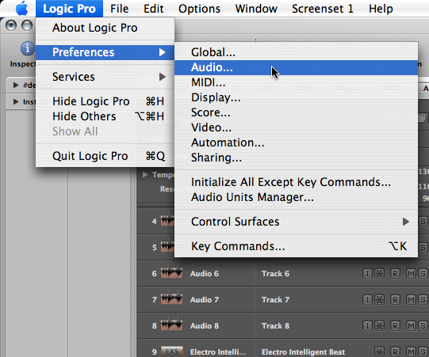
Task: Freeze the Audio 8 track
Action: [380, 326]
